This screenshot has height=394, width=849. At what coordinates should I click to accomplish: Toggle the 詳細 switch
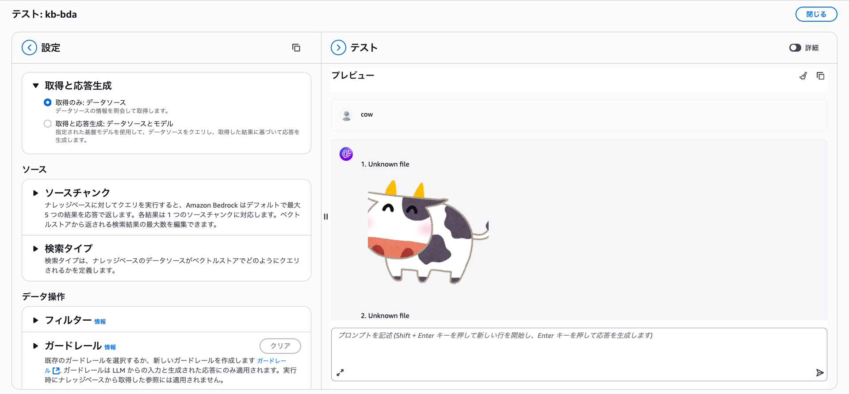click(795, 48)
